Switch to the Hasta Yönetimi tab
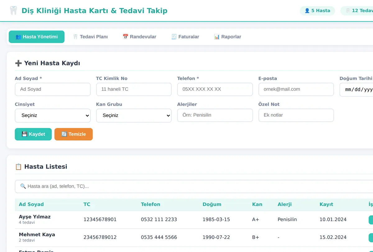This screenshot has height=252, width=373. point(37,37)
